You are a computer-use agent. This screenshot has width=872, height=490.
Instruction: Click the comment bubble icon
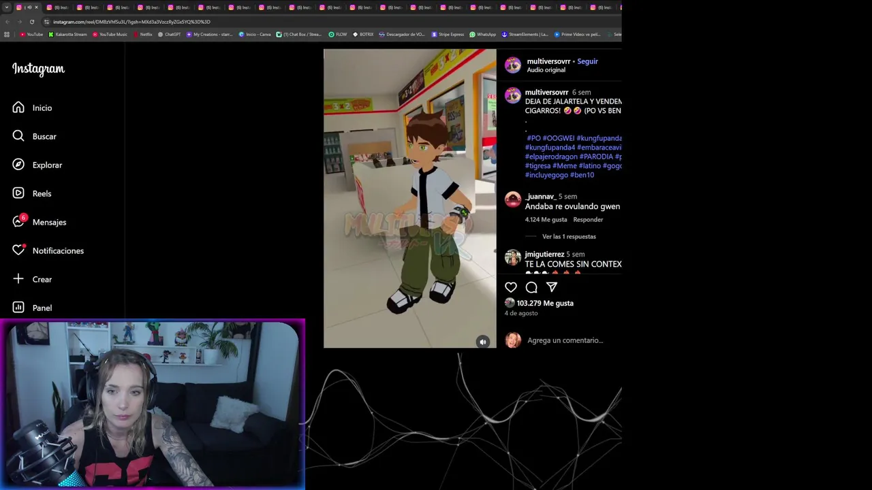[531, 287]
